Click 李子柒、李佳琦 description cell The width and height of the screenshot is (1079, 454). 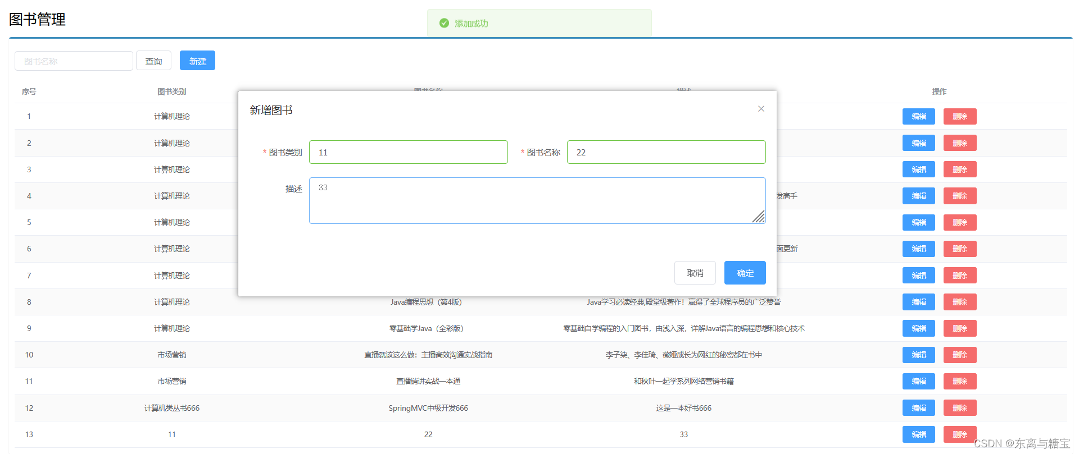683,355
